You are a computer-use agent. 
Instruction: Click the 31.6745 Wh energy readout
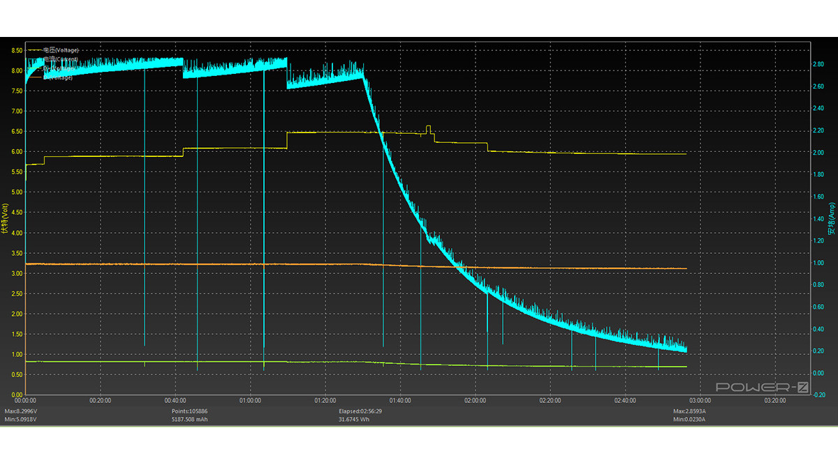click(x=355, y=420)
